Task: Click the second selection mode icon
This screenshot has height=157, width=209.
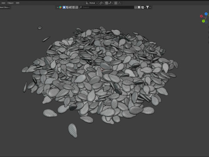Action: [67, 7]
